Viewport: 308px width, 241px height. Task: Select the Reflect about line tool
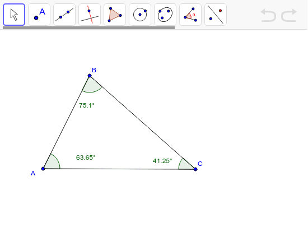click(x=216, y=15)
